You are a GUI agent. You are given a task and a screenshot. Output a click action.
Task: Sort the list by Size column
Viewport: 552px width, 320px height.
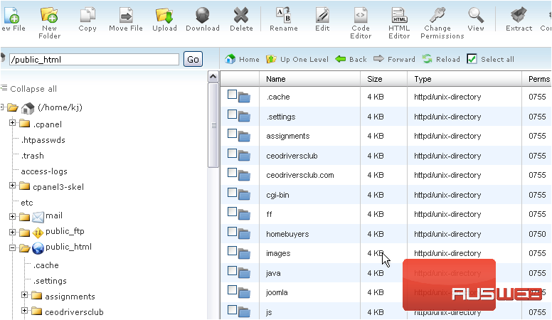point(375,79)
